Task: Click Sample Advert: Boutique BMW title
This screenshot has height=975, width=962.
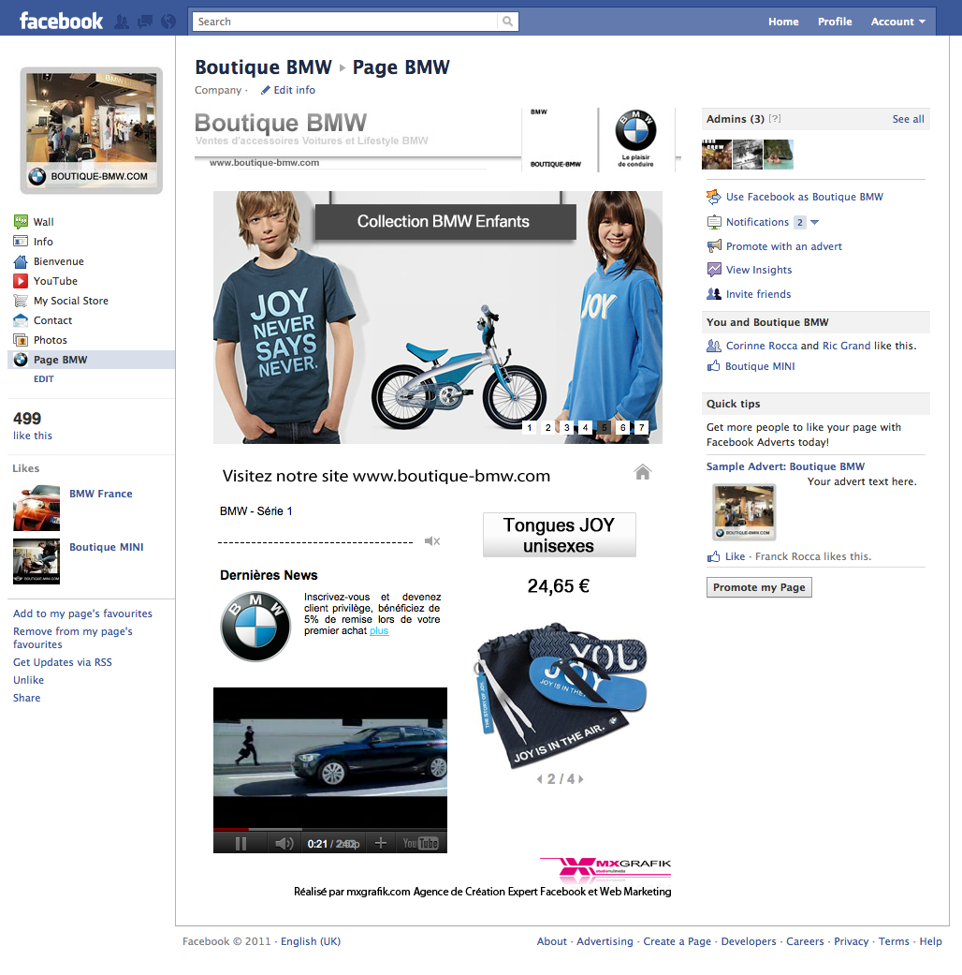Action: pos(785,466)
